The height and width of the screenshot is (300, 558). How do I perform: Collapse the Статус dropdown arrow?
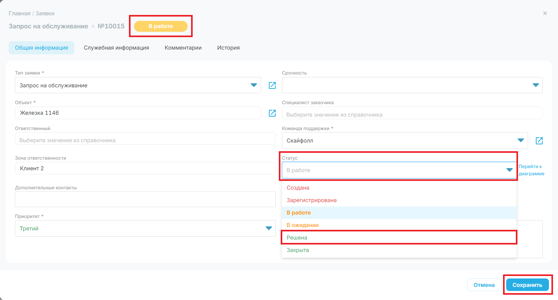tap(510, 170)
